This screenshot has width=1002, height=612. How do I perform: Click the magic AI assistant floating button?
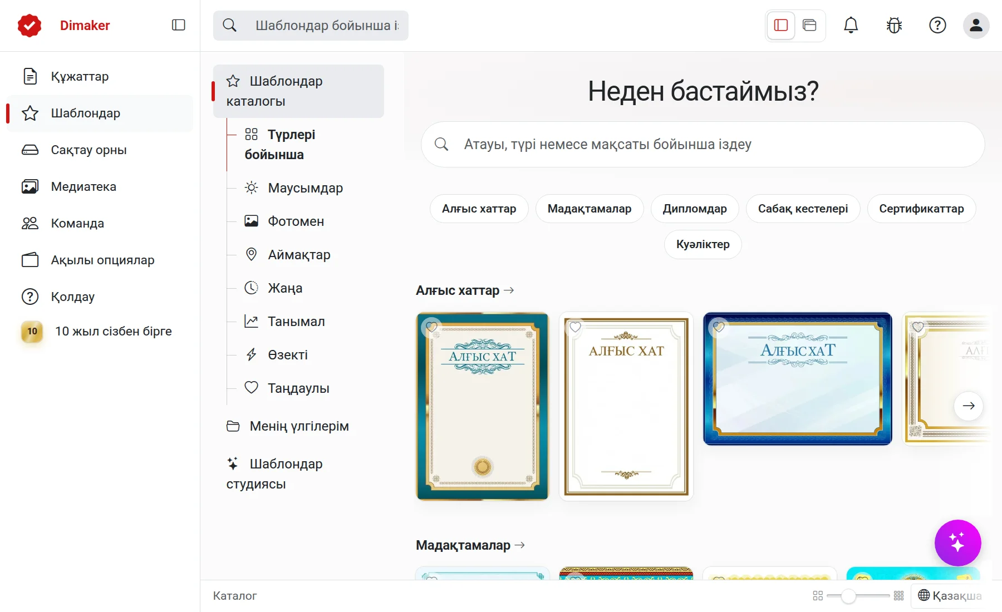[957, 542]
